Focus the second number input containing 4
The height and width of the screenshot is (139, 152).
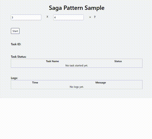[x=68, y=17]
